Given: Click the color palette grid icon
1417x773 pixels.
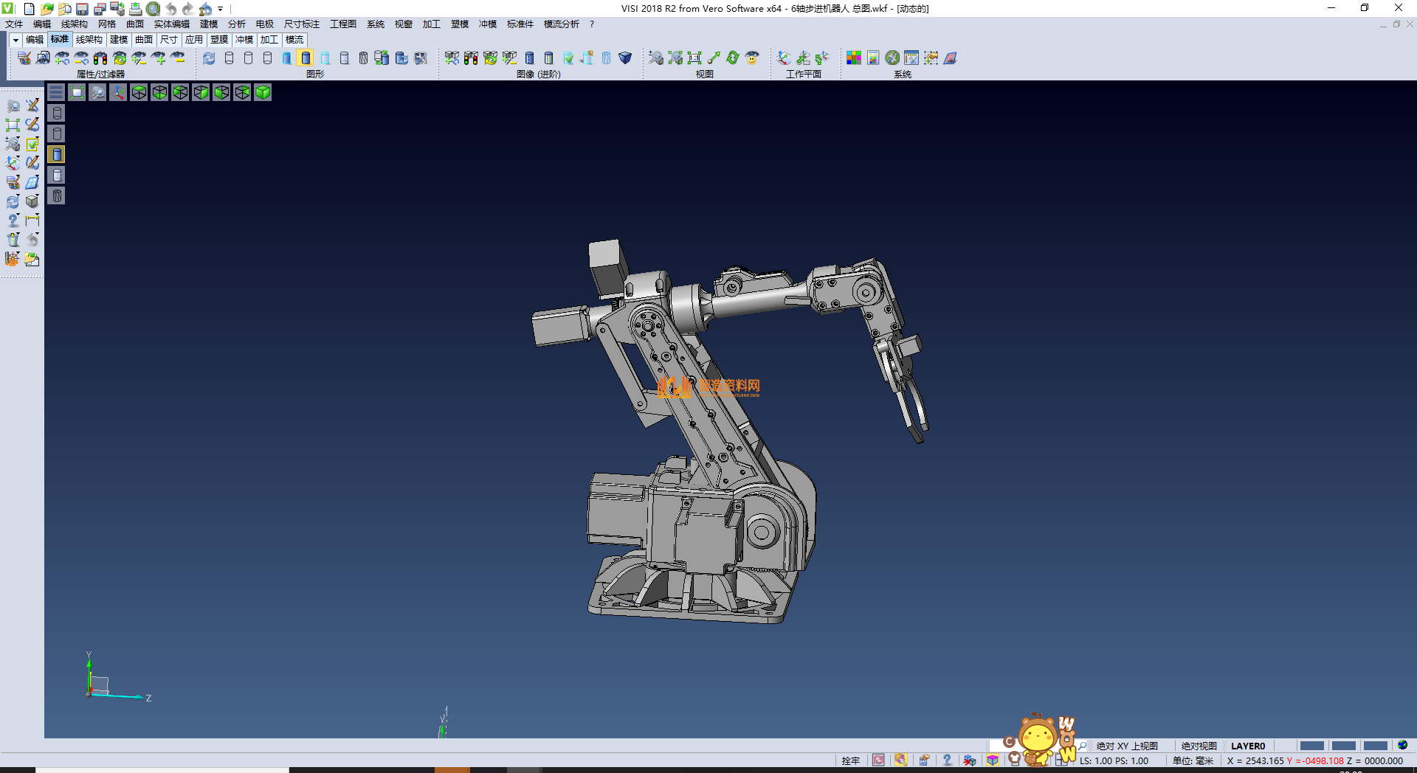Looking at the screenshot, I should (854, 58).
